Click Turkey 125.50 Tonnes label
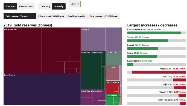 (138, 37)
